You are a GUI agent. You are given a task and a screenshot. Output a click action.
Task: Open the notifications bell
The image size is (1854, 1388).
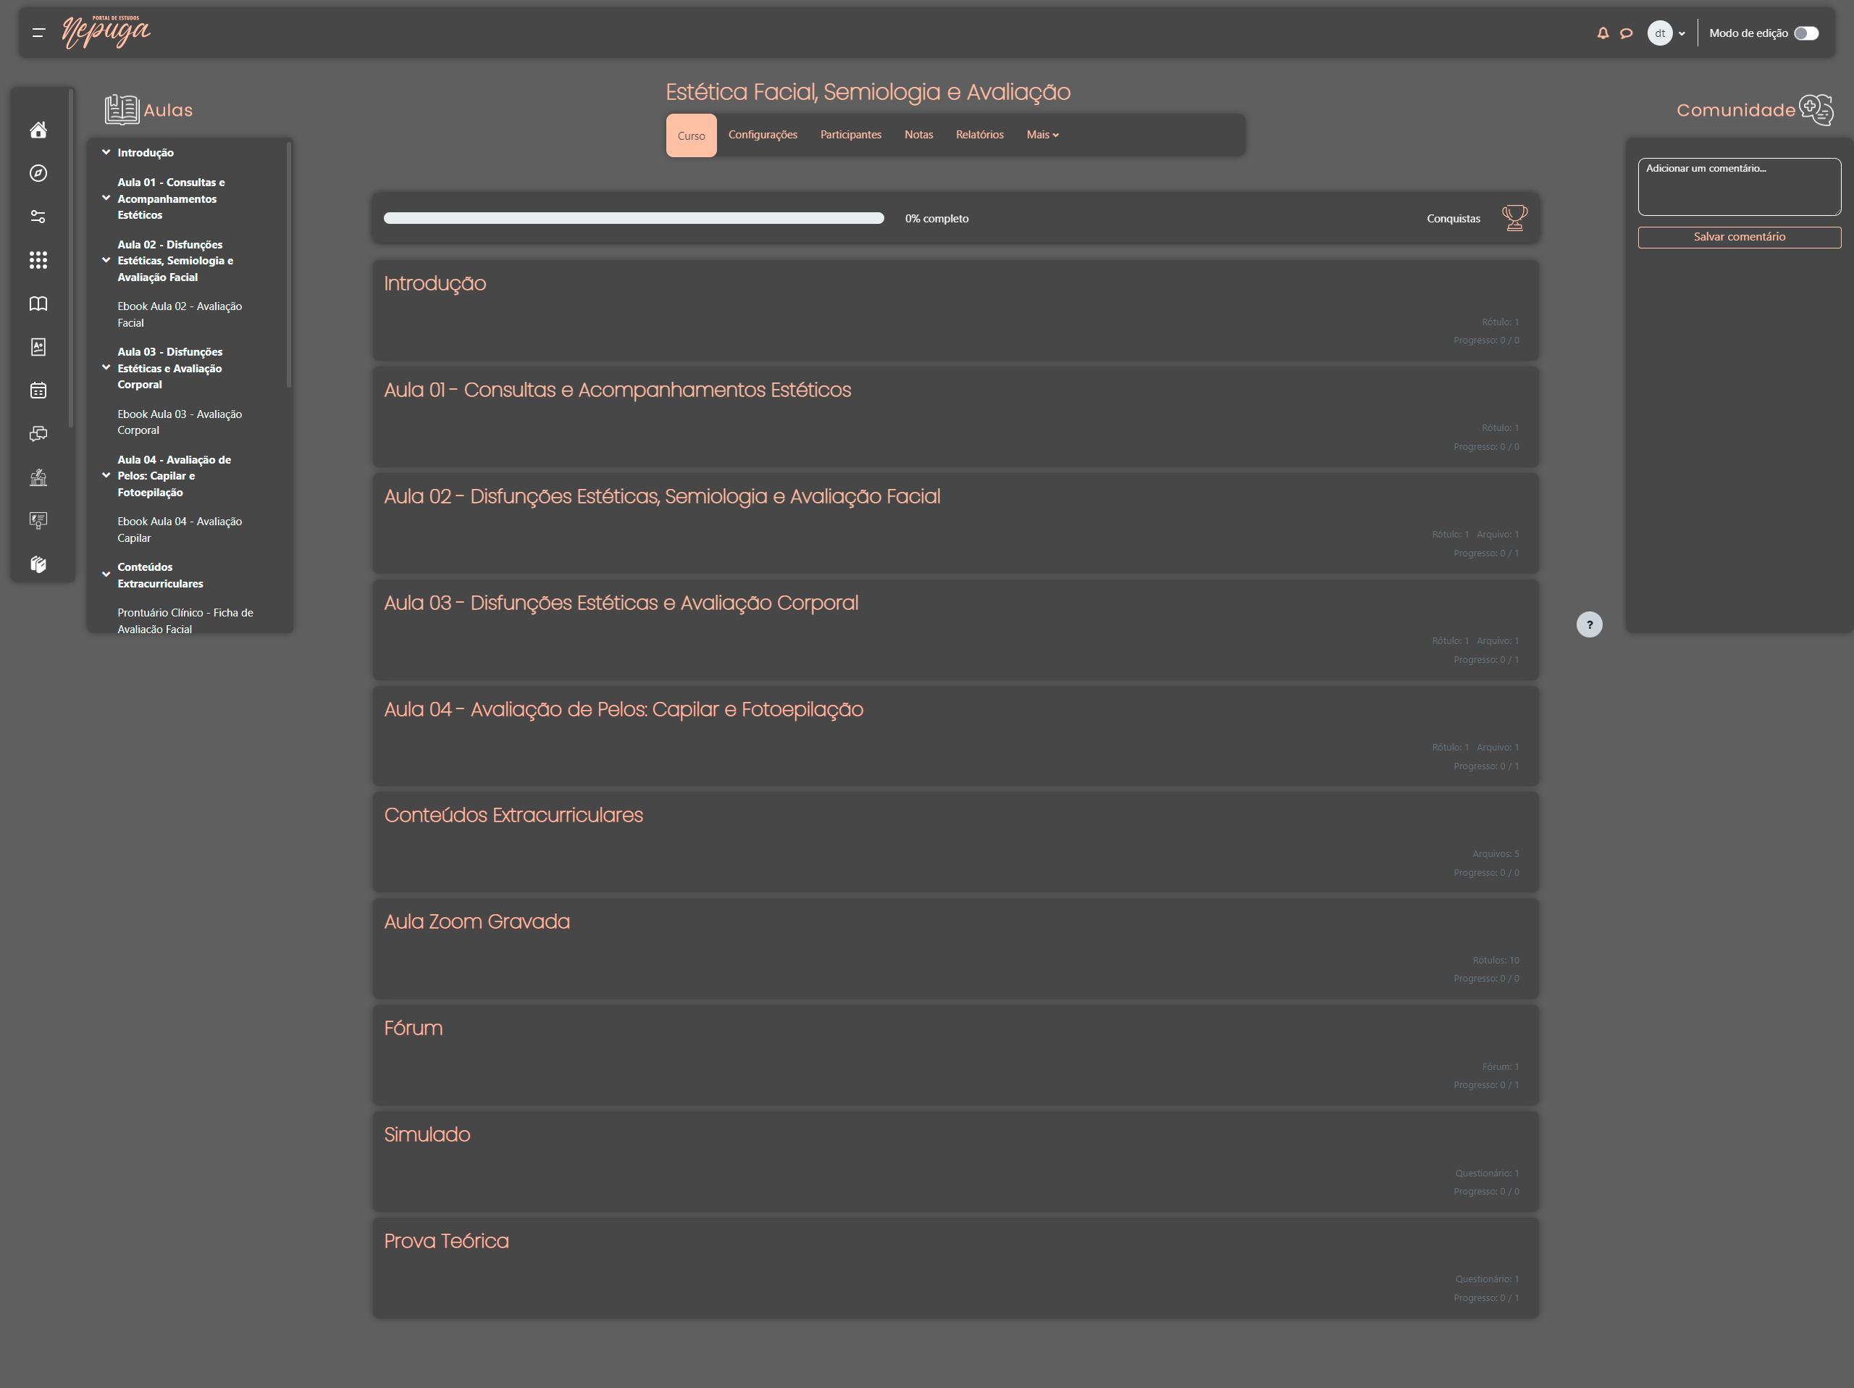(x=1603, y=33)
